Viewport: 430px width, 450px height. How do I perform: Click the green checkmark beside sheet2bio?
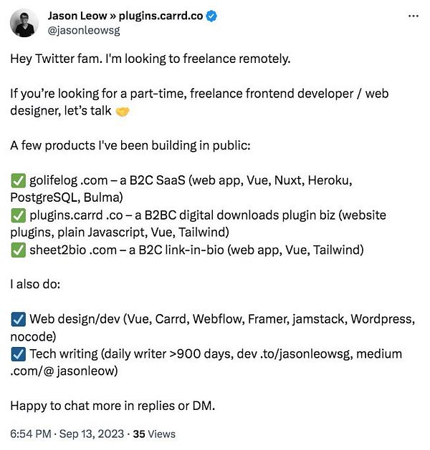tap(17, 250)
